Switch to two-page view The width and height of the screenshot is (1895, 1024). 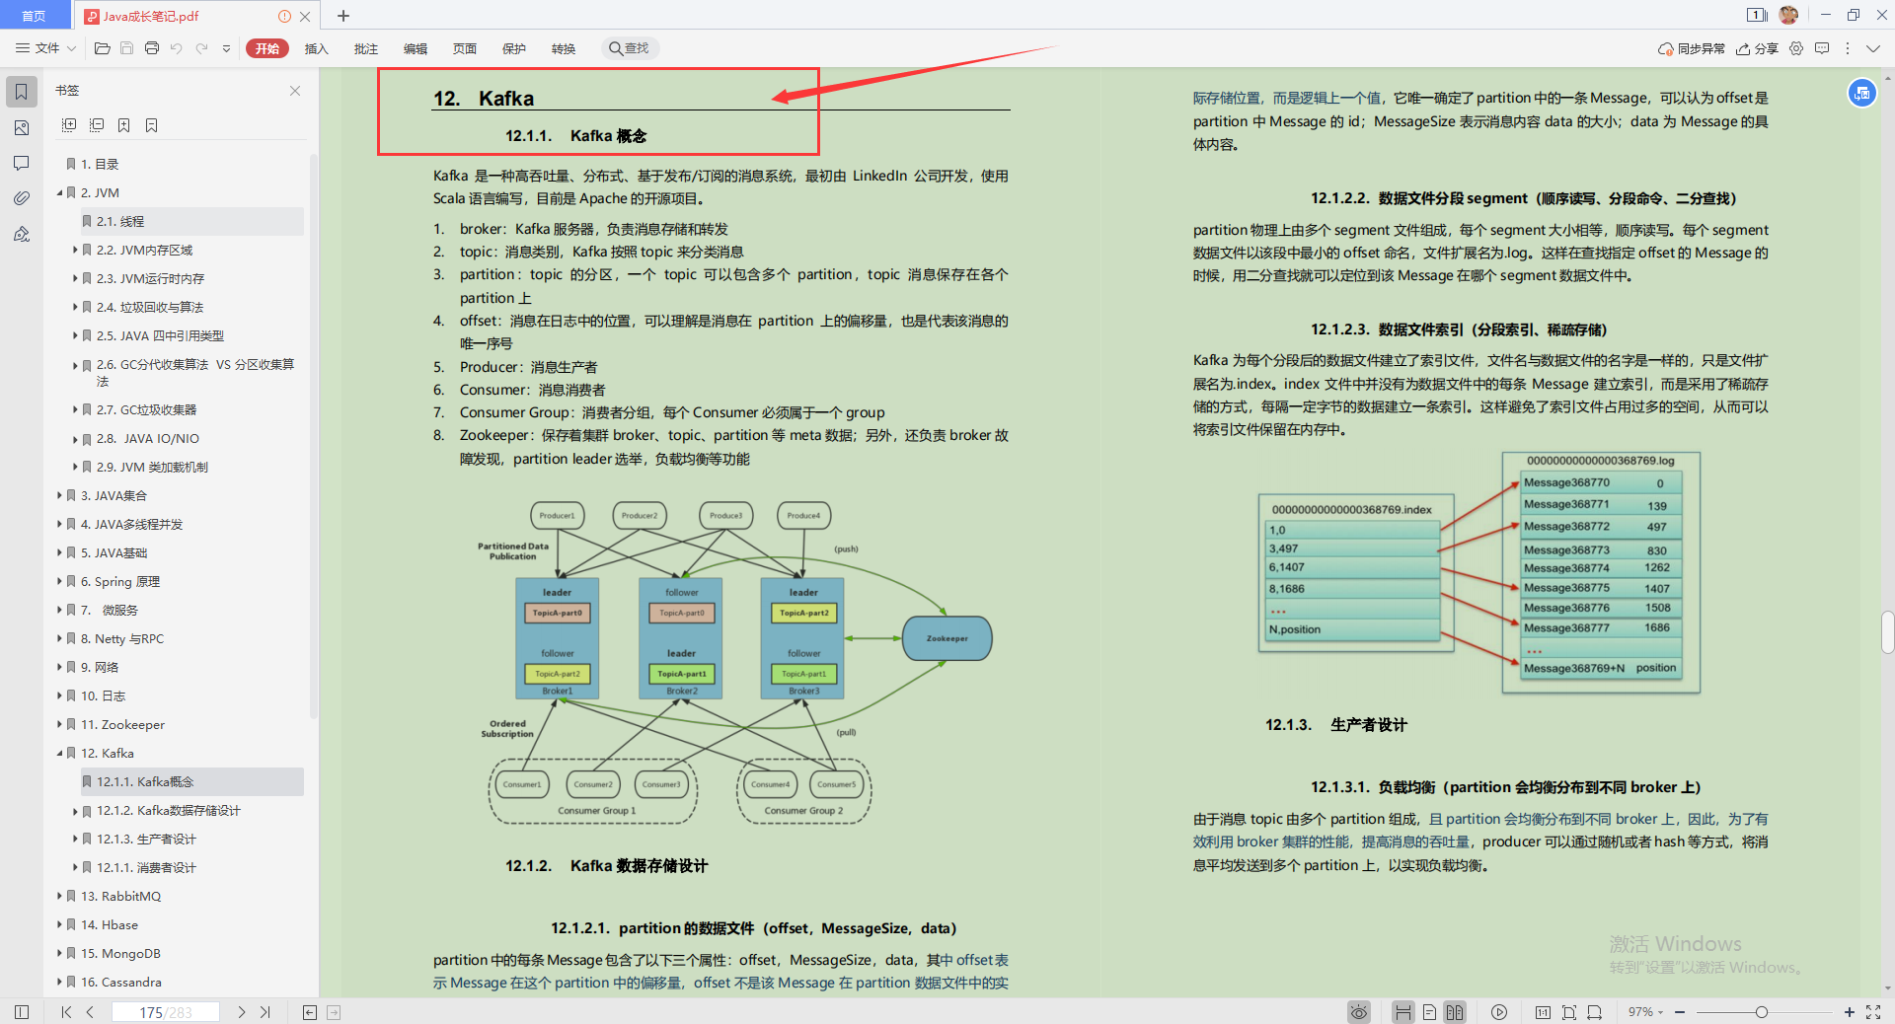[1455, 1012]
